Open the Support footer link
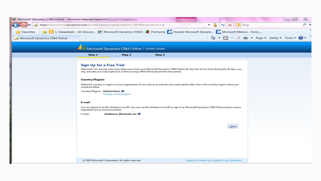 [x=190, y=160]
